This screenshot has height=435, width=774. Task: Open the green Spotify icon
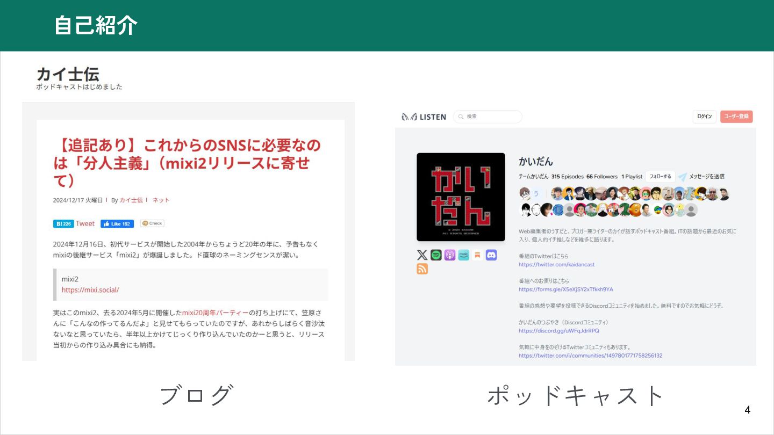(x=436, y=255)
